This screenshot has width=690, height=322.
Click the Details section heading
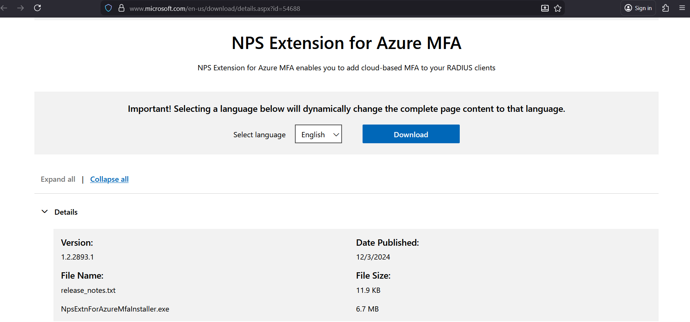pyautogui.click(x=66, y=212)
